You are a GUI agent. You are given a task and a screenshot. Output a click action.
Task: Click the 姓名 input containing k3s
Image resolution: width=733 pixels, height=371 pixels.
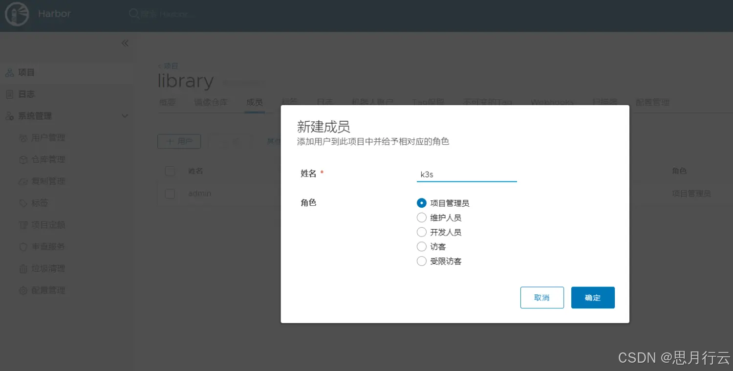click(466, 174)
